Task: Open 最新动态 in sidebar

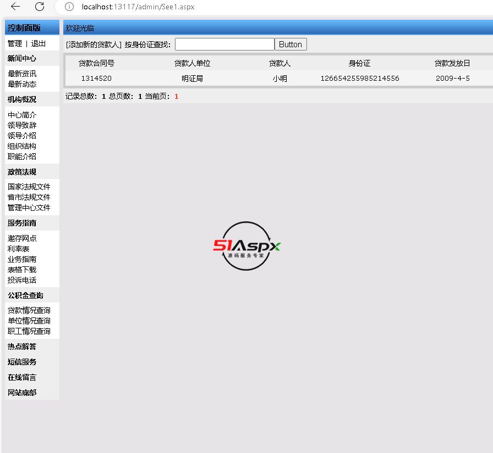Action: 22,84
